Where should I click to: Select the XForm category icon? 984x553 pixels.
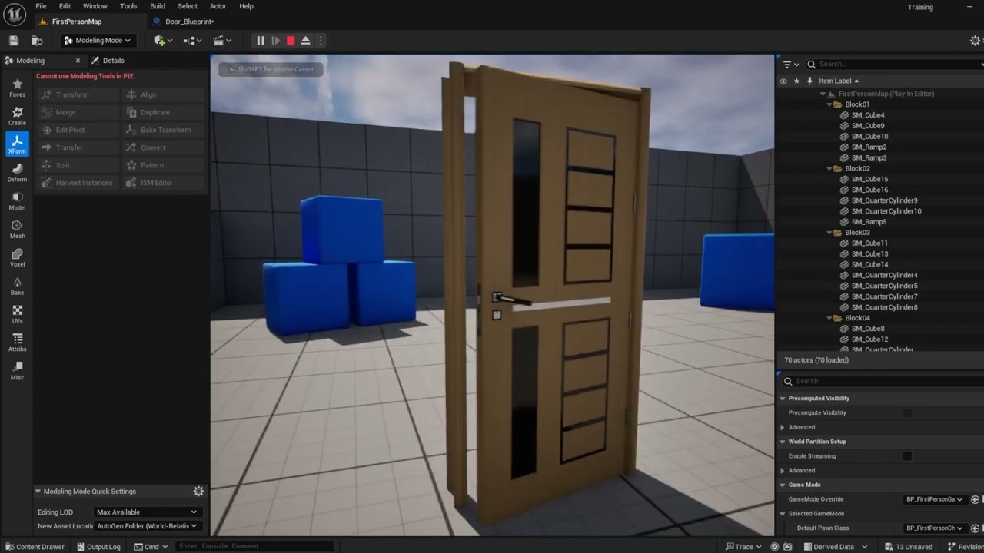[x=17, y=144]
